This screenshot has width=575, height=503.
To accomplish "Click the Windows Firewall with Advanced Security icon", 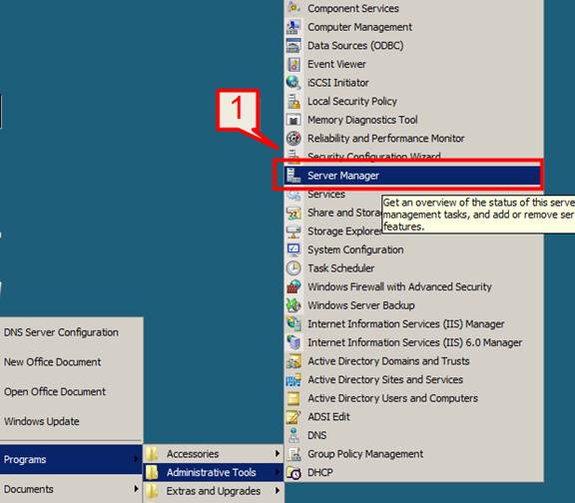I will coord(293,286).
